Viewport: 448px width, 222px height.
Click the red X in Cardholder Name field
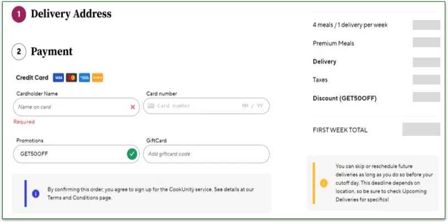pos(133,107)
